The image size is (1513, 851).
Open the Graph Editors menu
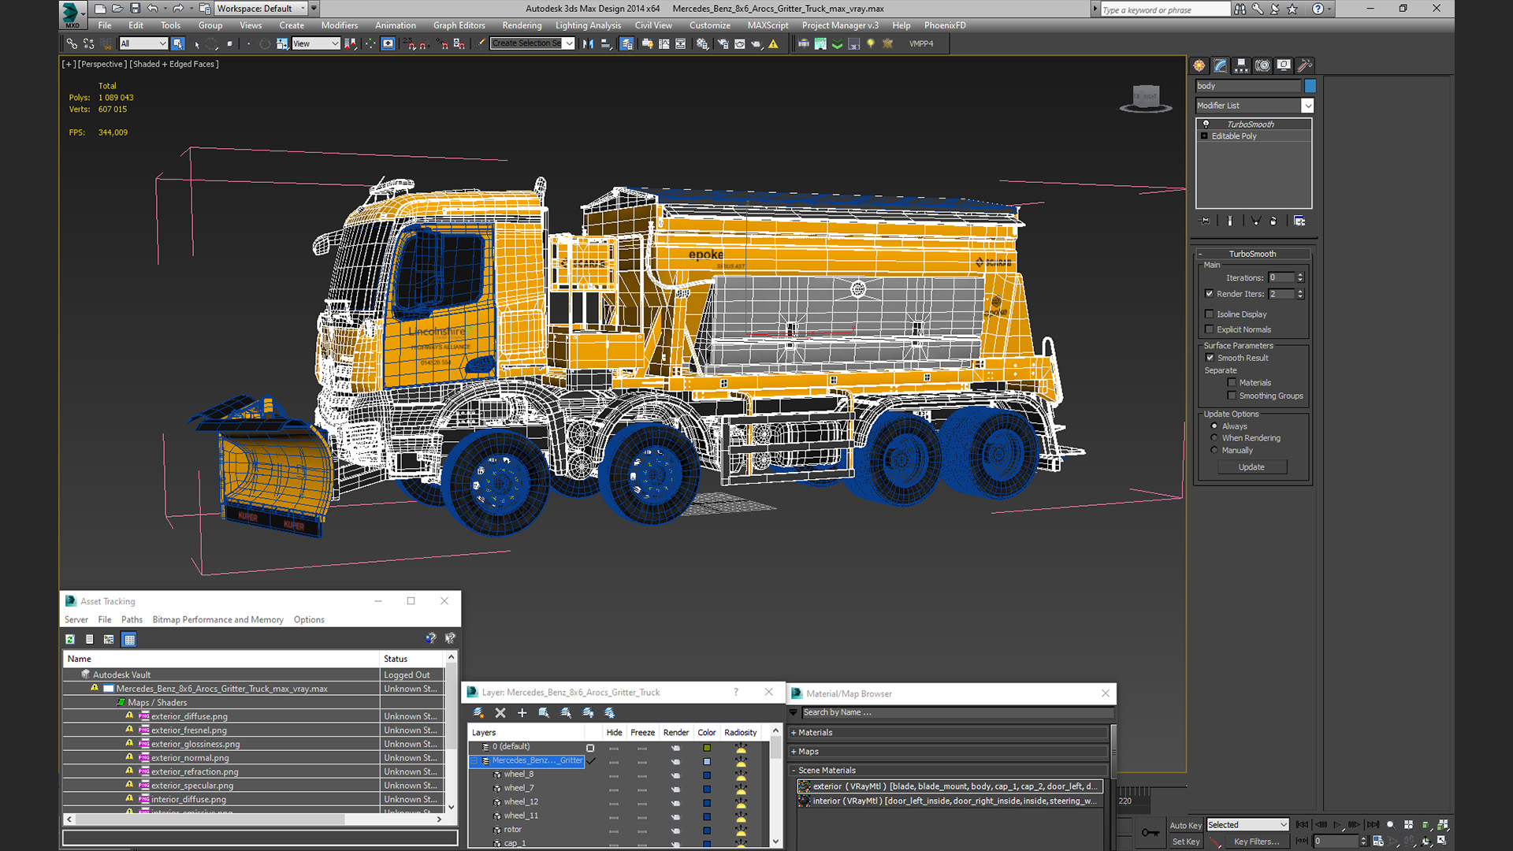click(459, 25)
